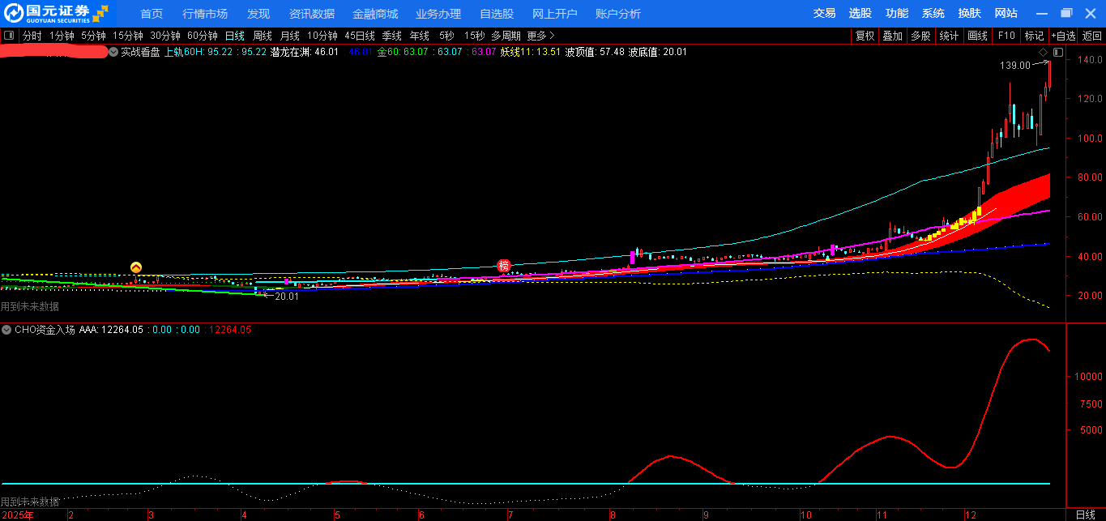Open the 画线 drawing tool
Image resolution: width=1106 pixels, height=521 pixels.
tap(978, 36)
